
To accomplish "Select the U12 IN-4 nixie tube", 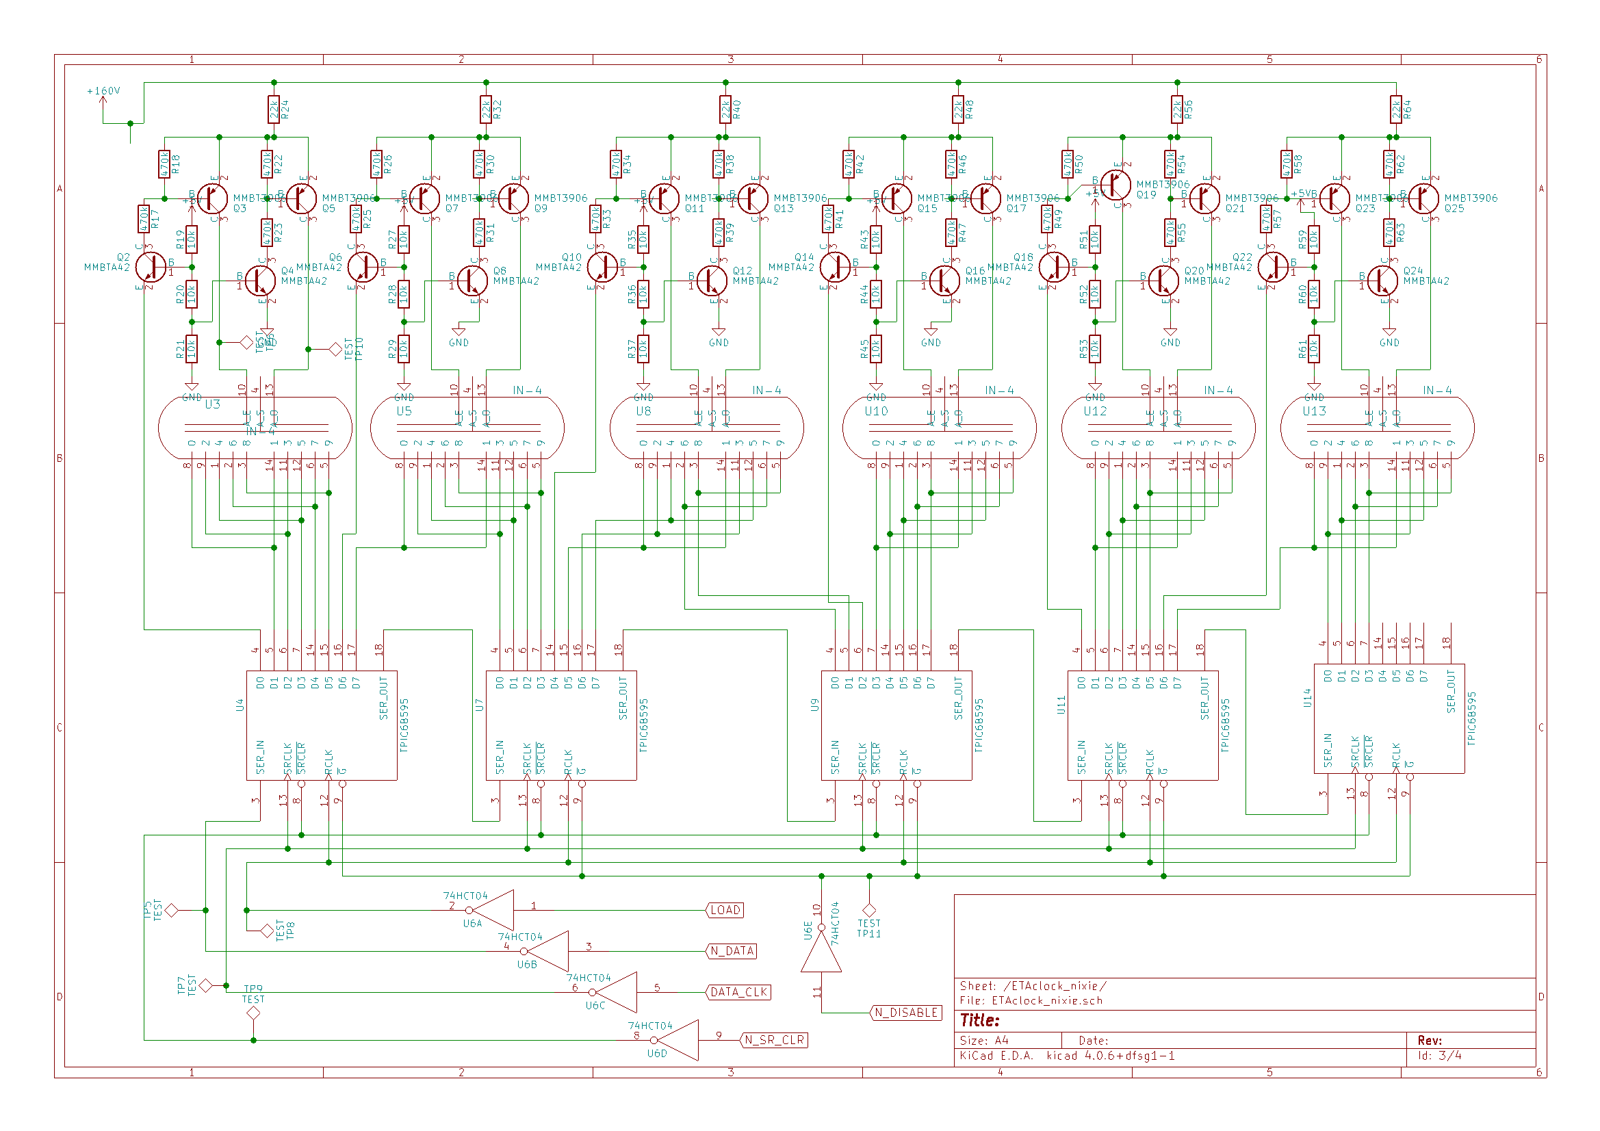I will 1158,428.
